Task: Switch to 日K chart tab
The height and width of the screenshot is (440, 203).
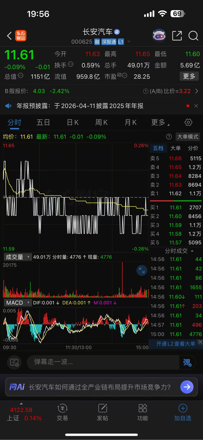Action: click(x=72, y=122)
